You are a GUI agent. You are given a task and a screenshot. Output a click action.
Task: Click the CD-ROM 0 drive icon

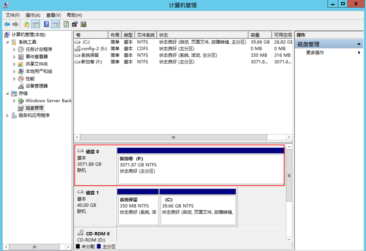80,233
